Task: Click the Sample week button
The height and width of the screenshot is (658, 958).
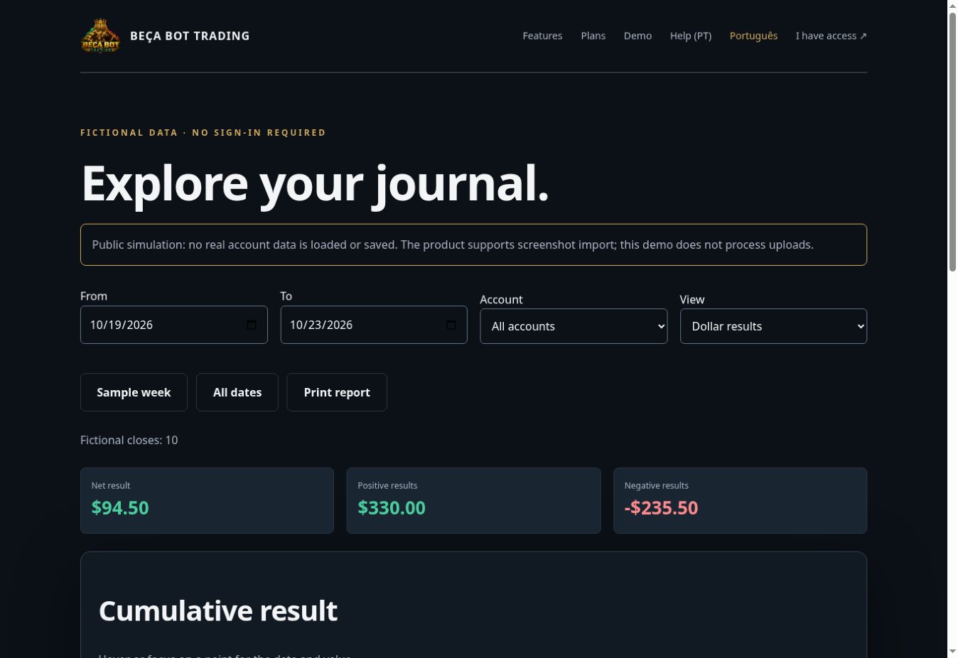Action: (134, 392)
